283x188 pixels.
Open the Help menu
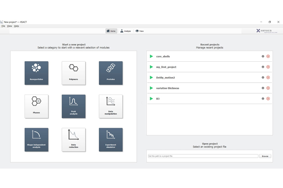pyautogui.click(x=17, y=26)
